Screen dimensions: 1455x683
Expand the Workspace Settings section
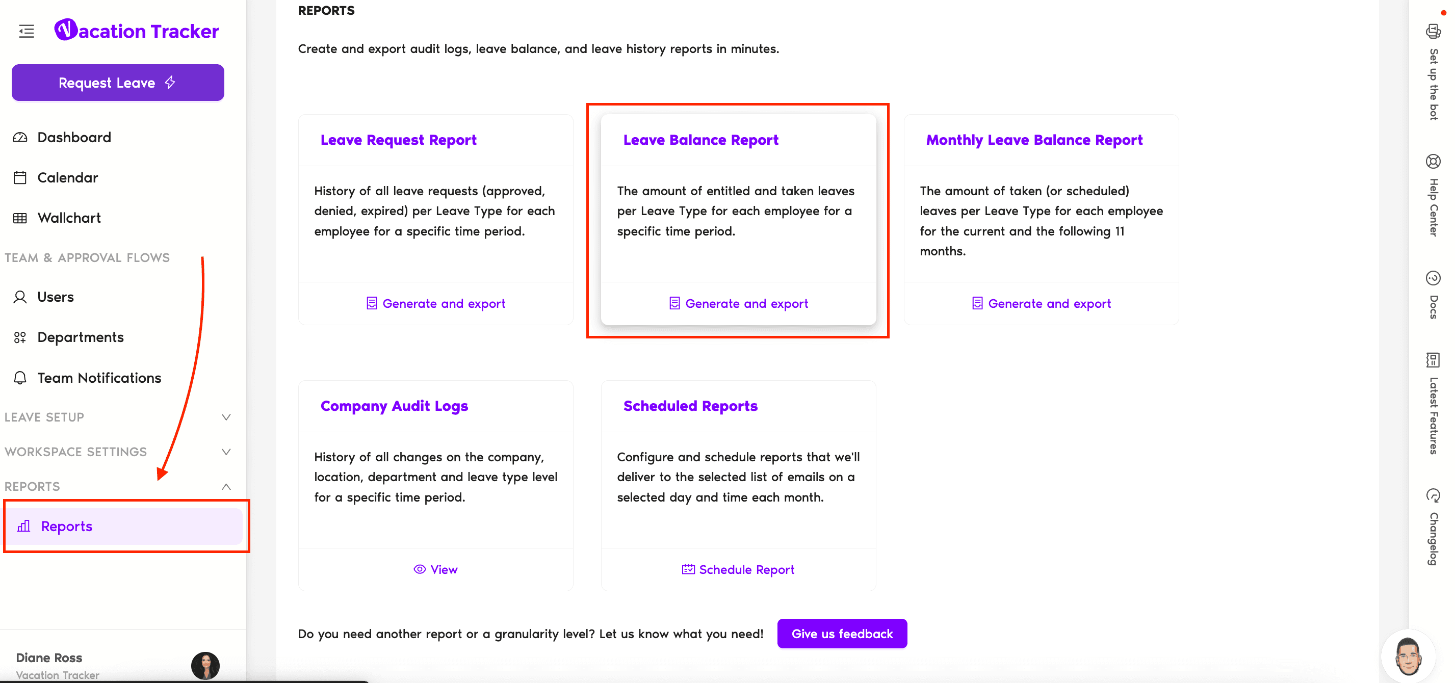coord(226,452)
